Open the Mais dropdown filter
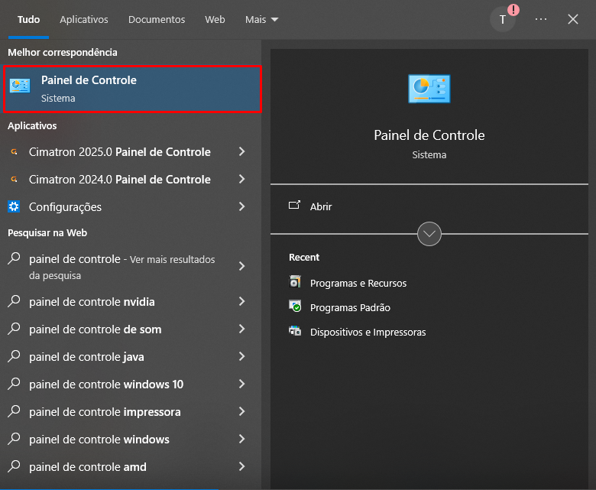Viewport: 596px width, 490px height. [261, 19]
